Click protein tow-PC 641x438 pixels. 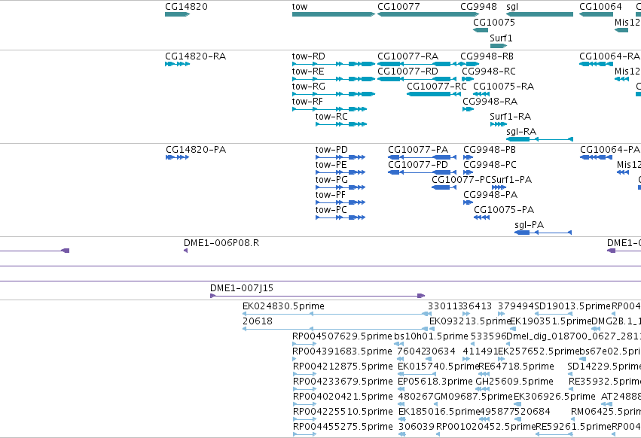pyautogui.click(x=340, y=217)
